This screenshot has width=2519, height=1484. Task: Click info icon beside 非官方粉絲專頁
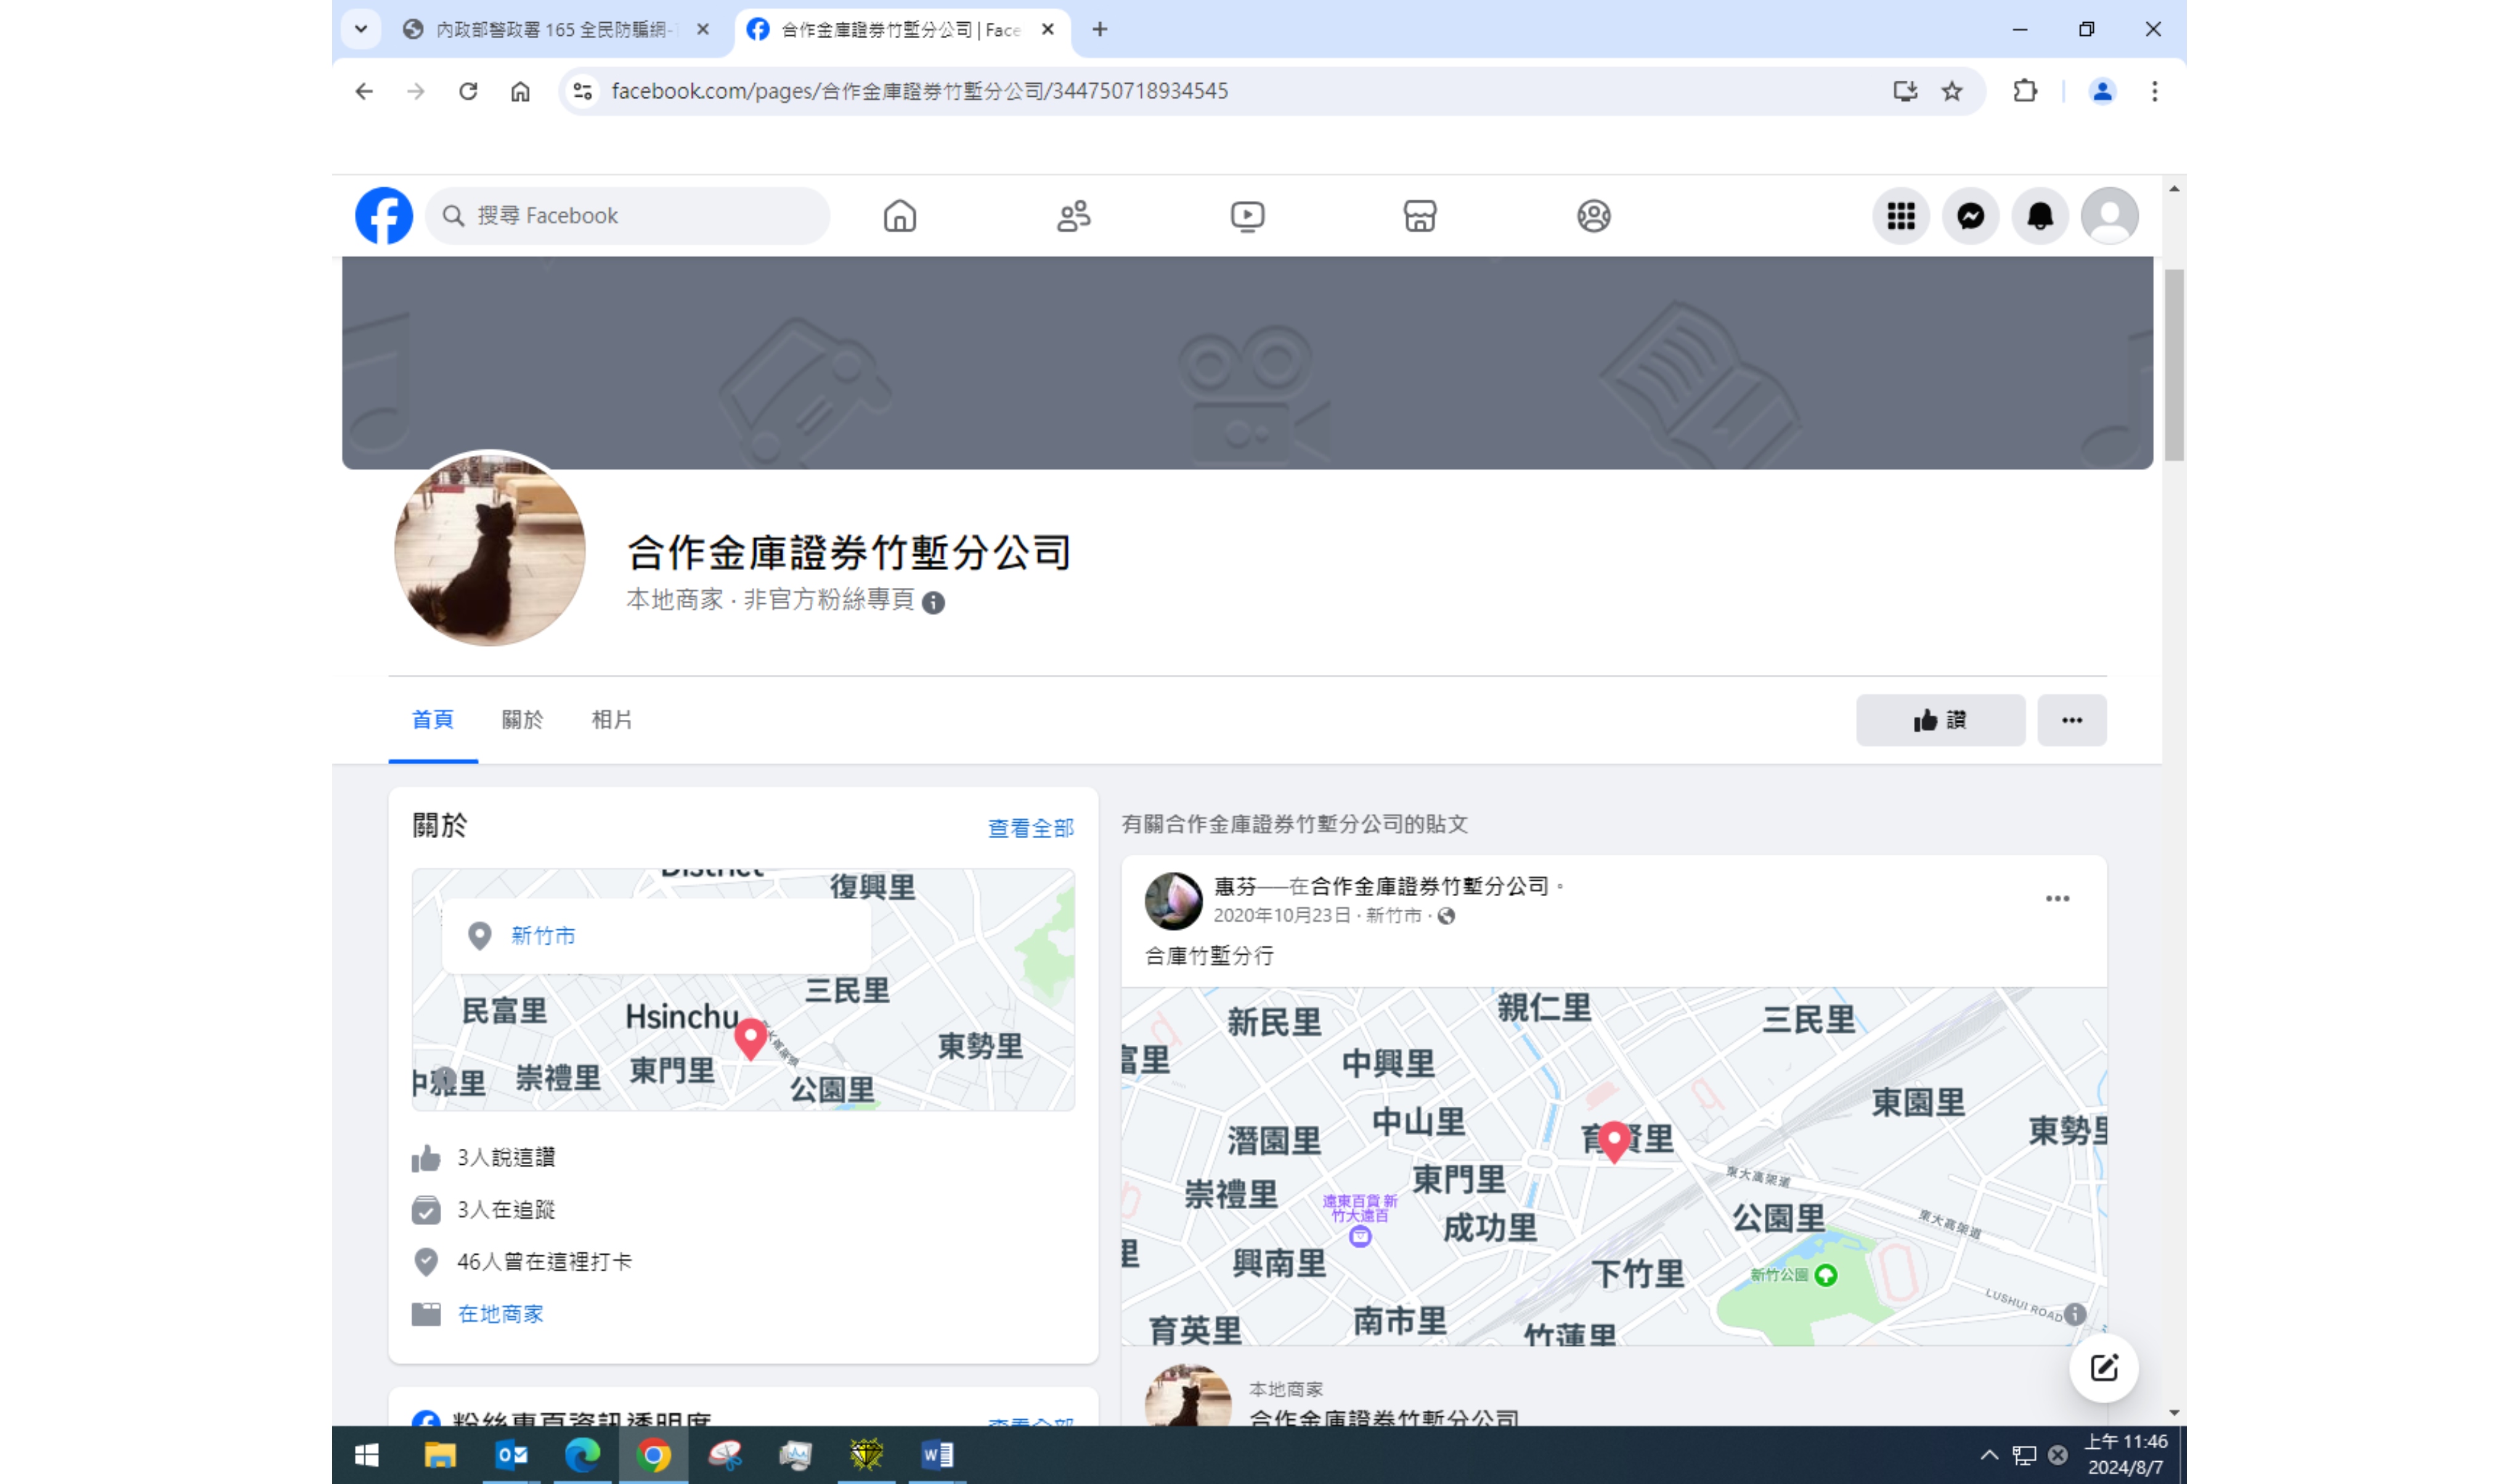(934, 602)
